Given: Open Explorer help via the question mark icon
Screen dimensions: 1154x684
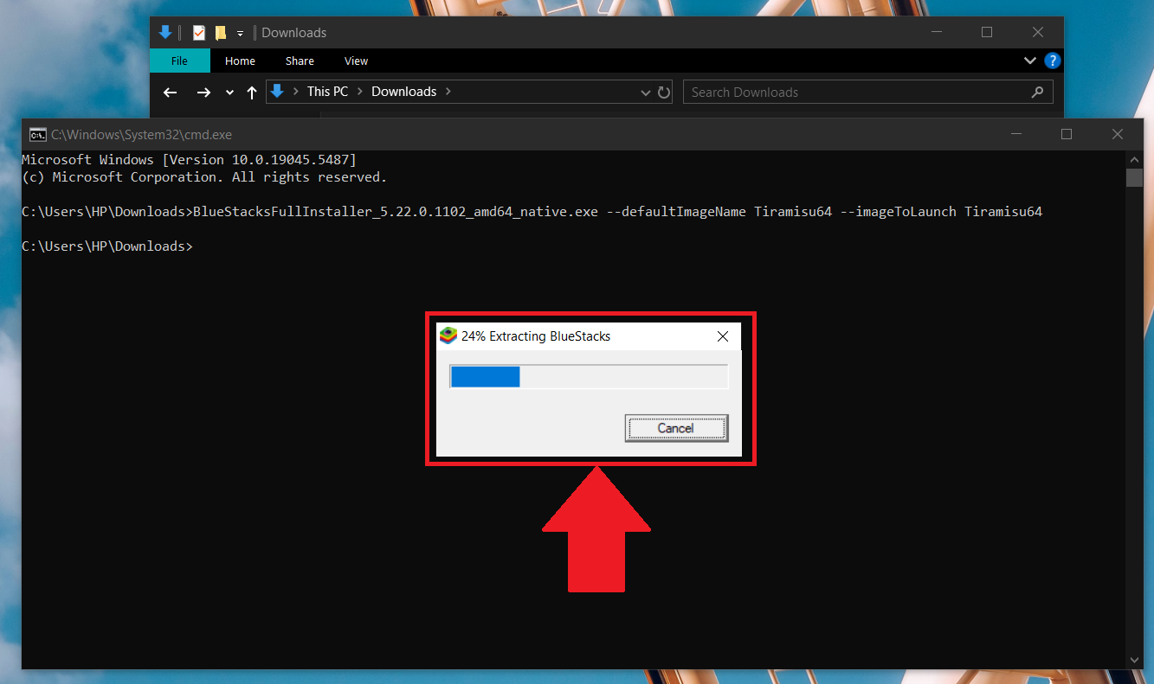Looking at the screenshot, I should tap(1052, 61).
